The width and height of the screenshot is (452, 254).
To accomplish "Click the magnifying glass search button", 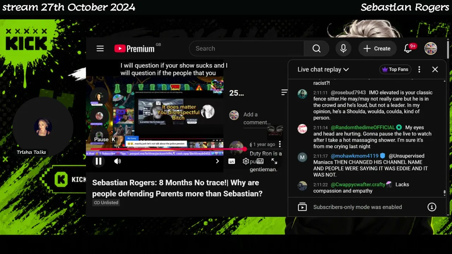I will click(x=316, y=49).
